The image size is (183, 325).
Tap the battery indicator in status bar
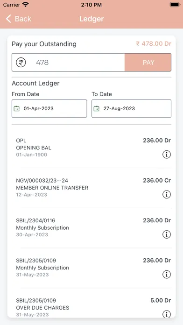click(x=175, y=5)
